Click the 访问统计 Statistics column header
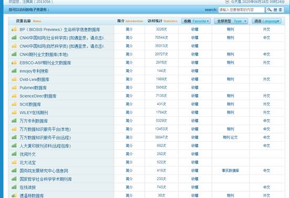The width and height of the screenshot is (290, 198). pyautogui.click(x=163, y=21)
